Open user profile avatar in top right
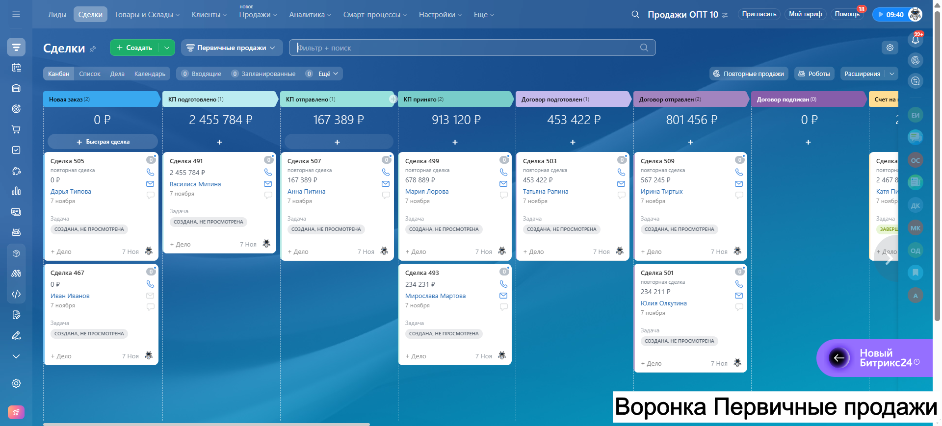Viewport: 942px width, 426px height. (916, 14)
